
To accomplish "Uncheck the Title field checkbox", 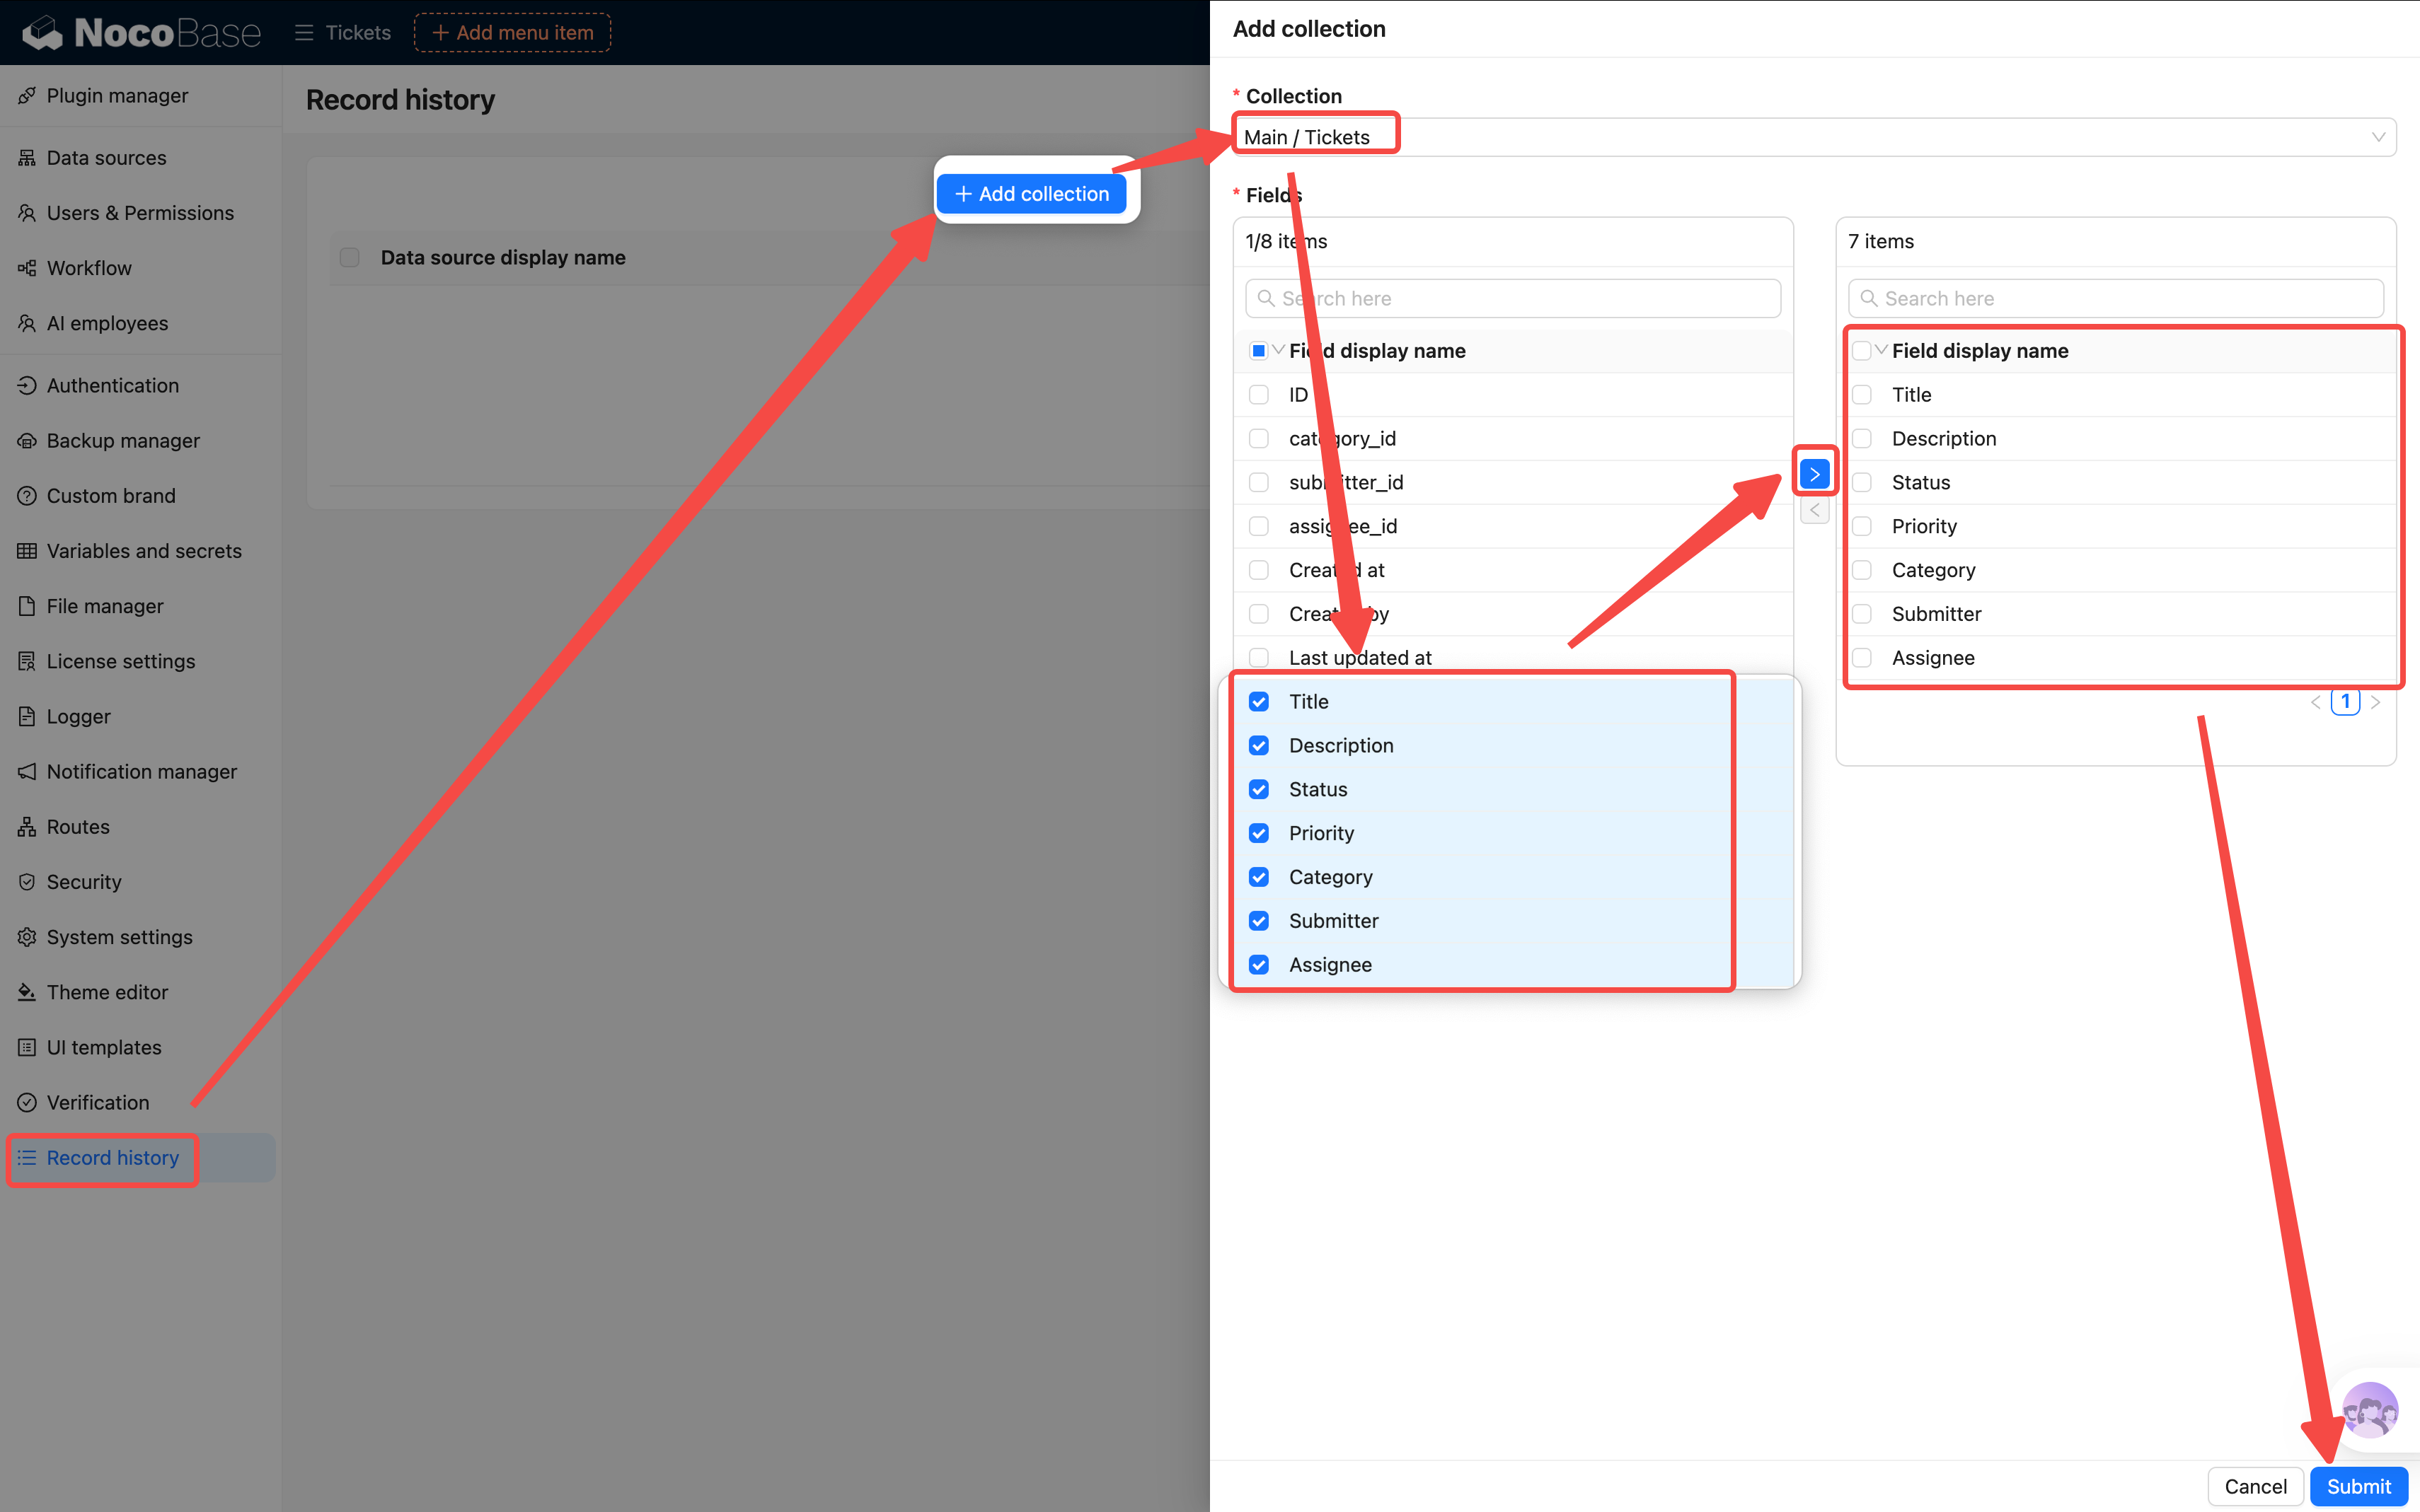I will [1259, 702].
